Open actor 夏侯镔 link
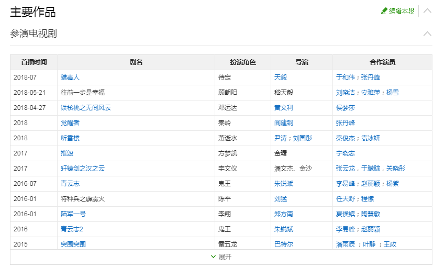 pyautogui.click(x=345, y=214)
